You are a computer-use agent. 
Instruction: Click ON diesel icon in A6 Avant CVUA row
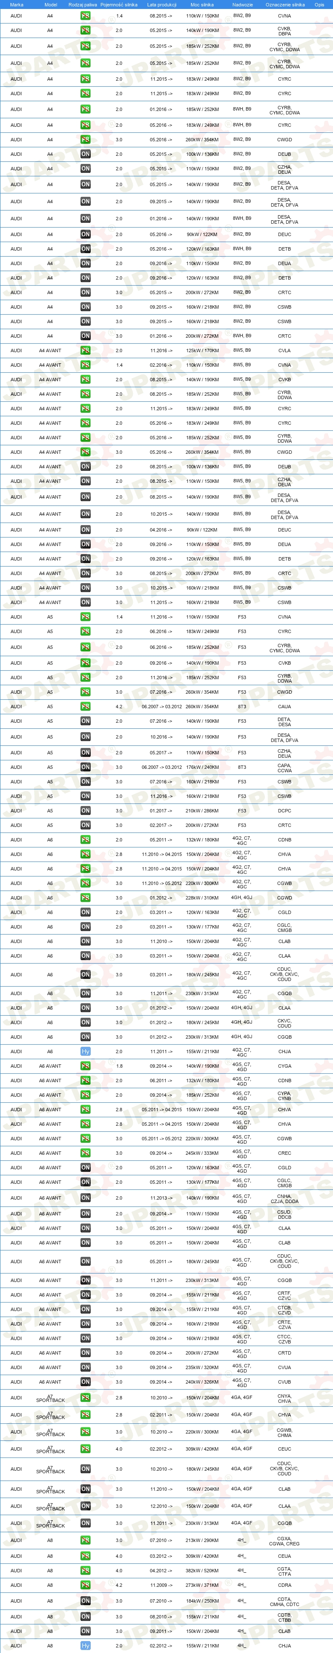tap(85, 1367)
